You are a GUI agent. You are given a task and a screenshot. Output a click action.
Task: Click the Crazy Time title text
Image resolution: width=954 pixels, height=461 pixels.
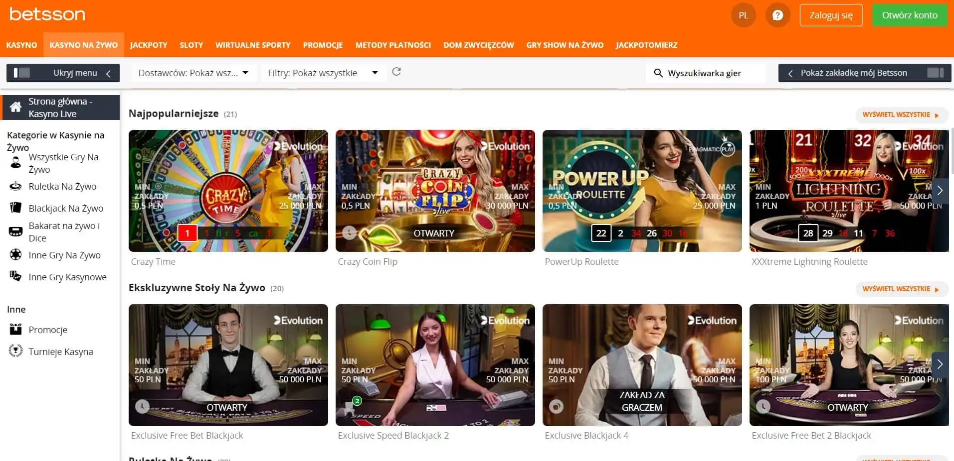153,261
